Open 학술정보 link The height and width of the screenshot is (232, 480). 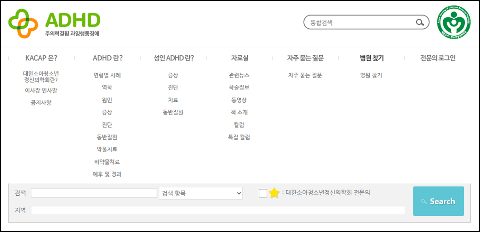(239, 88)
